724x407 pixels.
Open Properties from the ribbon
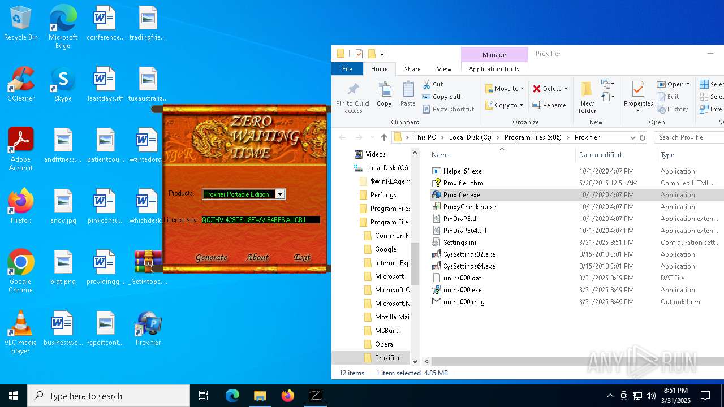click(x=638, y=97)
